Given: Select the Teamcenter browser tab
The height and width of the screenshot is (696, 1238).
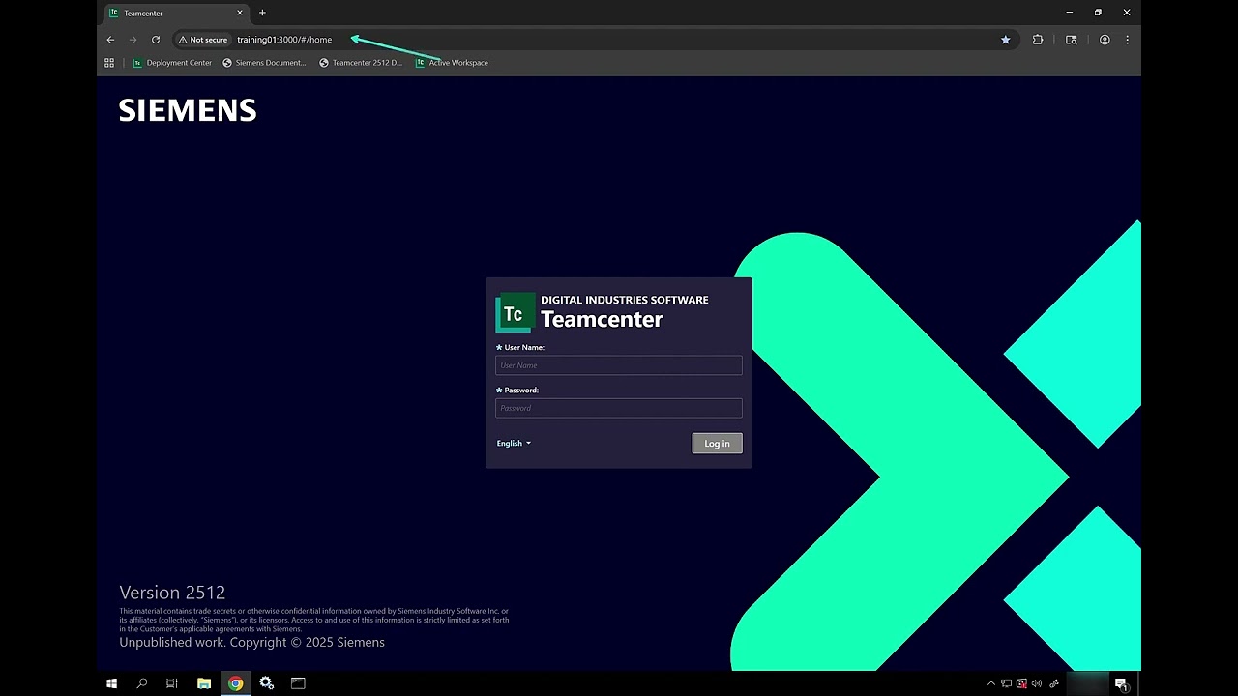Looking at the screenshot, I should tap(176, 14).
